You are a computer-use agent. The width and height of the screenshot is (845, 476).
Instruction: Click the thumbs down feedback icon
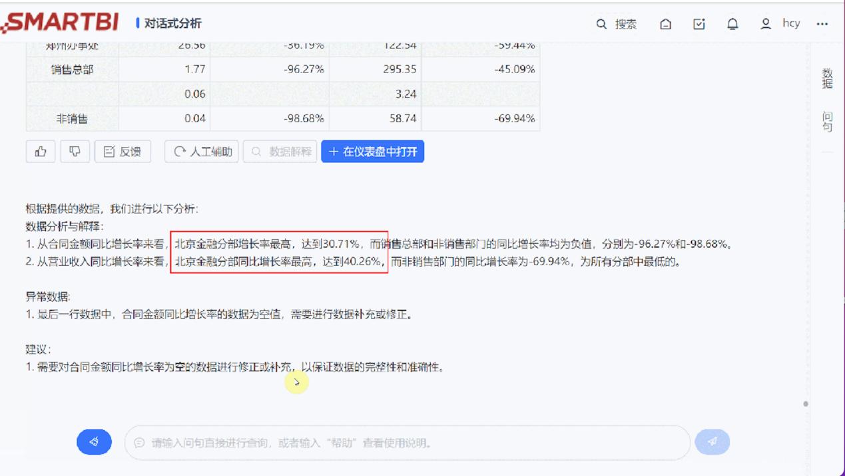point(75,151)
